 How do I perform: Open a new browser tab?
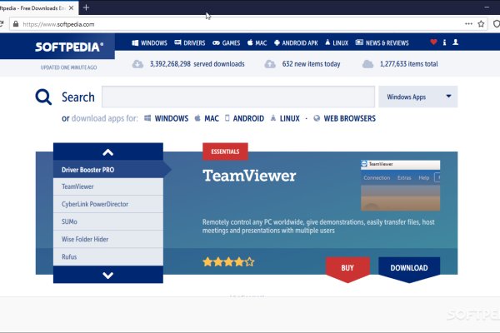pyautogui.click(x=86, y=7)
